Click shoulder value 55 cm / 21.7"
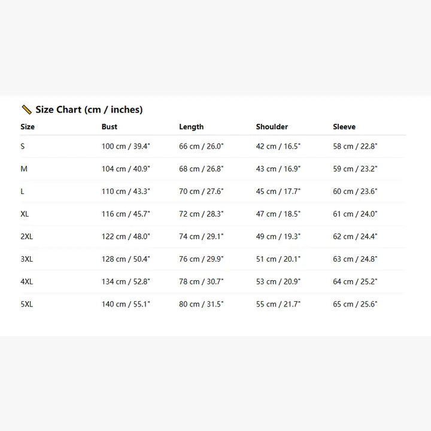 point(278,304)
